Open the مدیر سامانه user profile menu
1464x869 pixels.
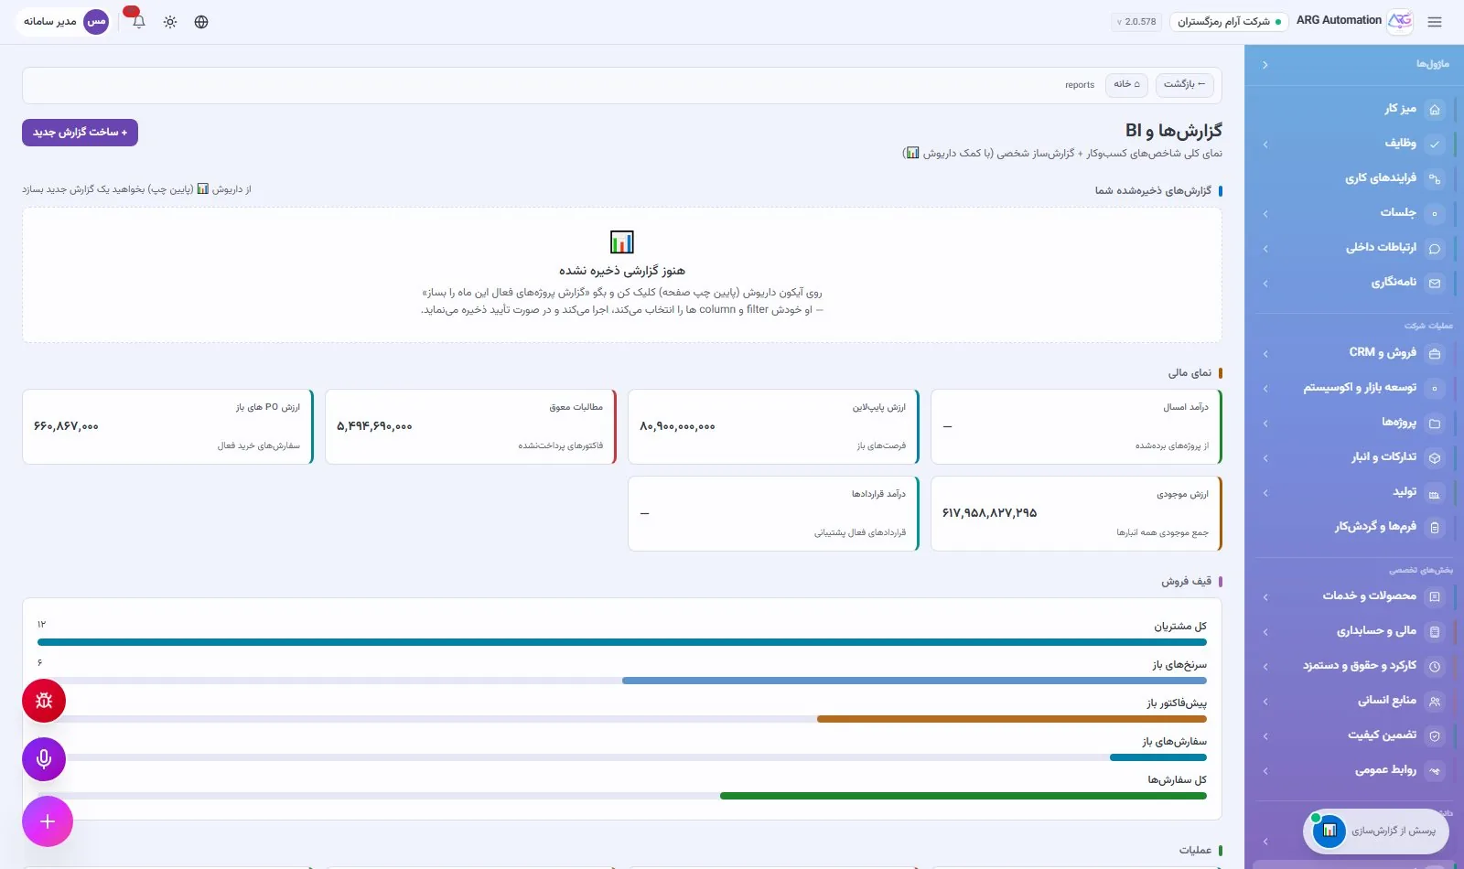click(x=66, y=22)
